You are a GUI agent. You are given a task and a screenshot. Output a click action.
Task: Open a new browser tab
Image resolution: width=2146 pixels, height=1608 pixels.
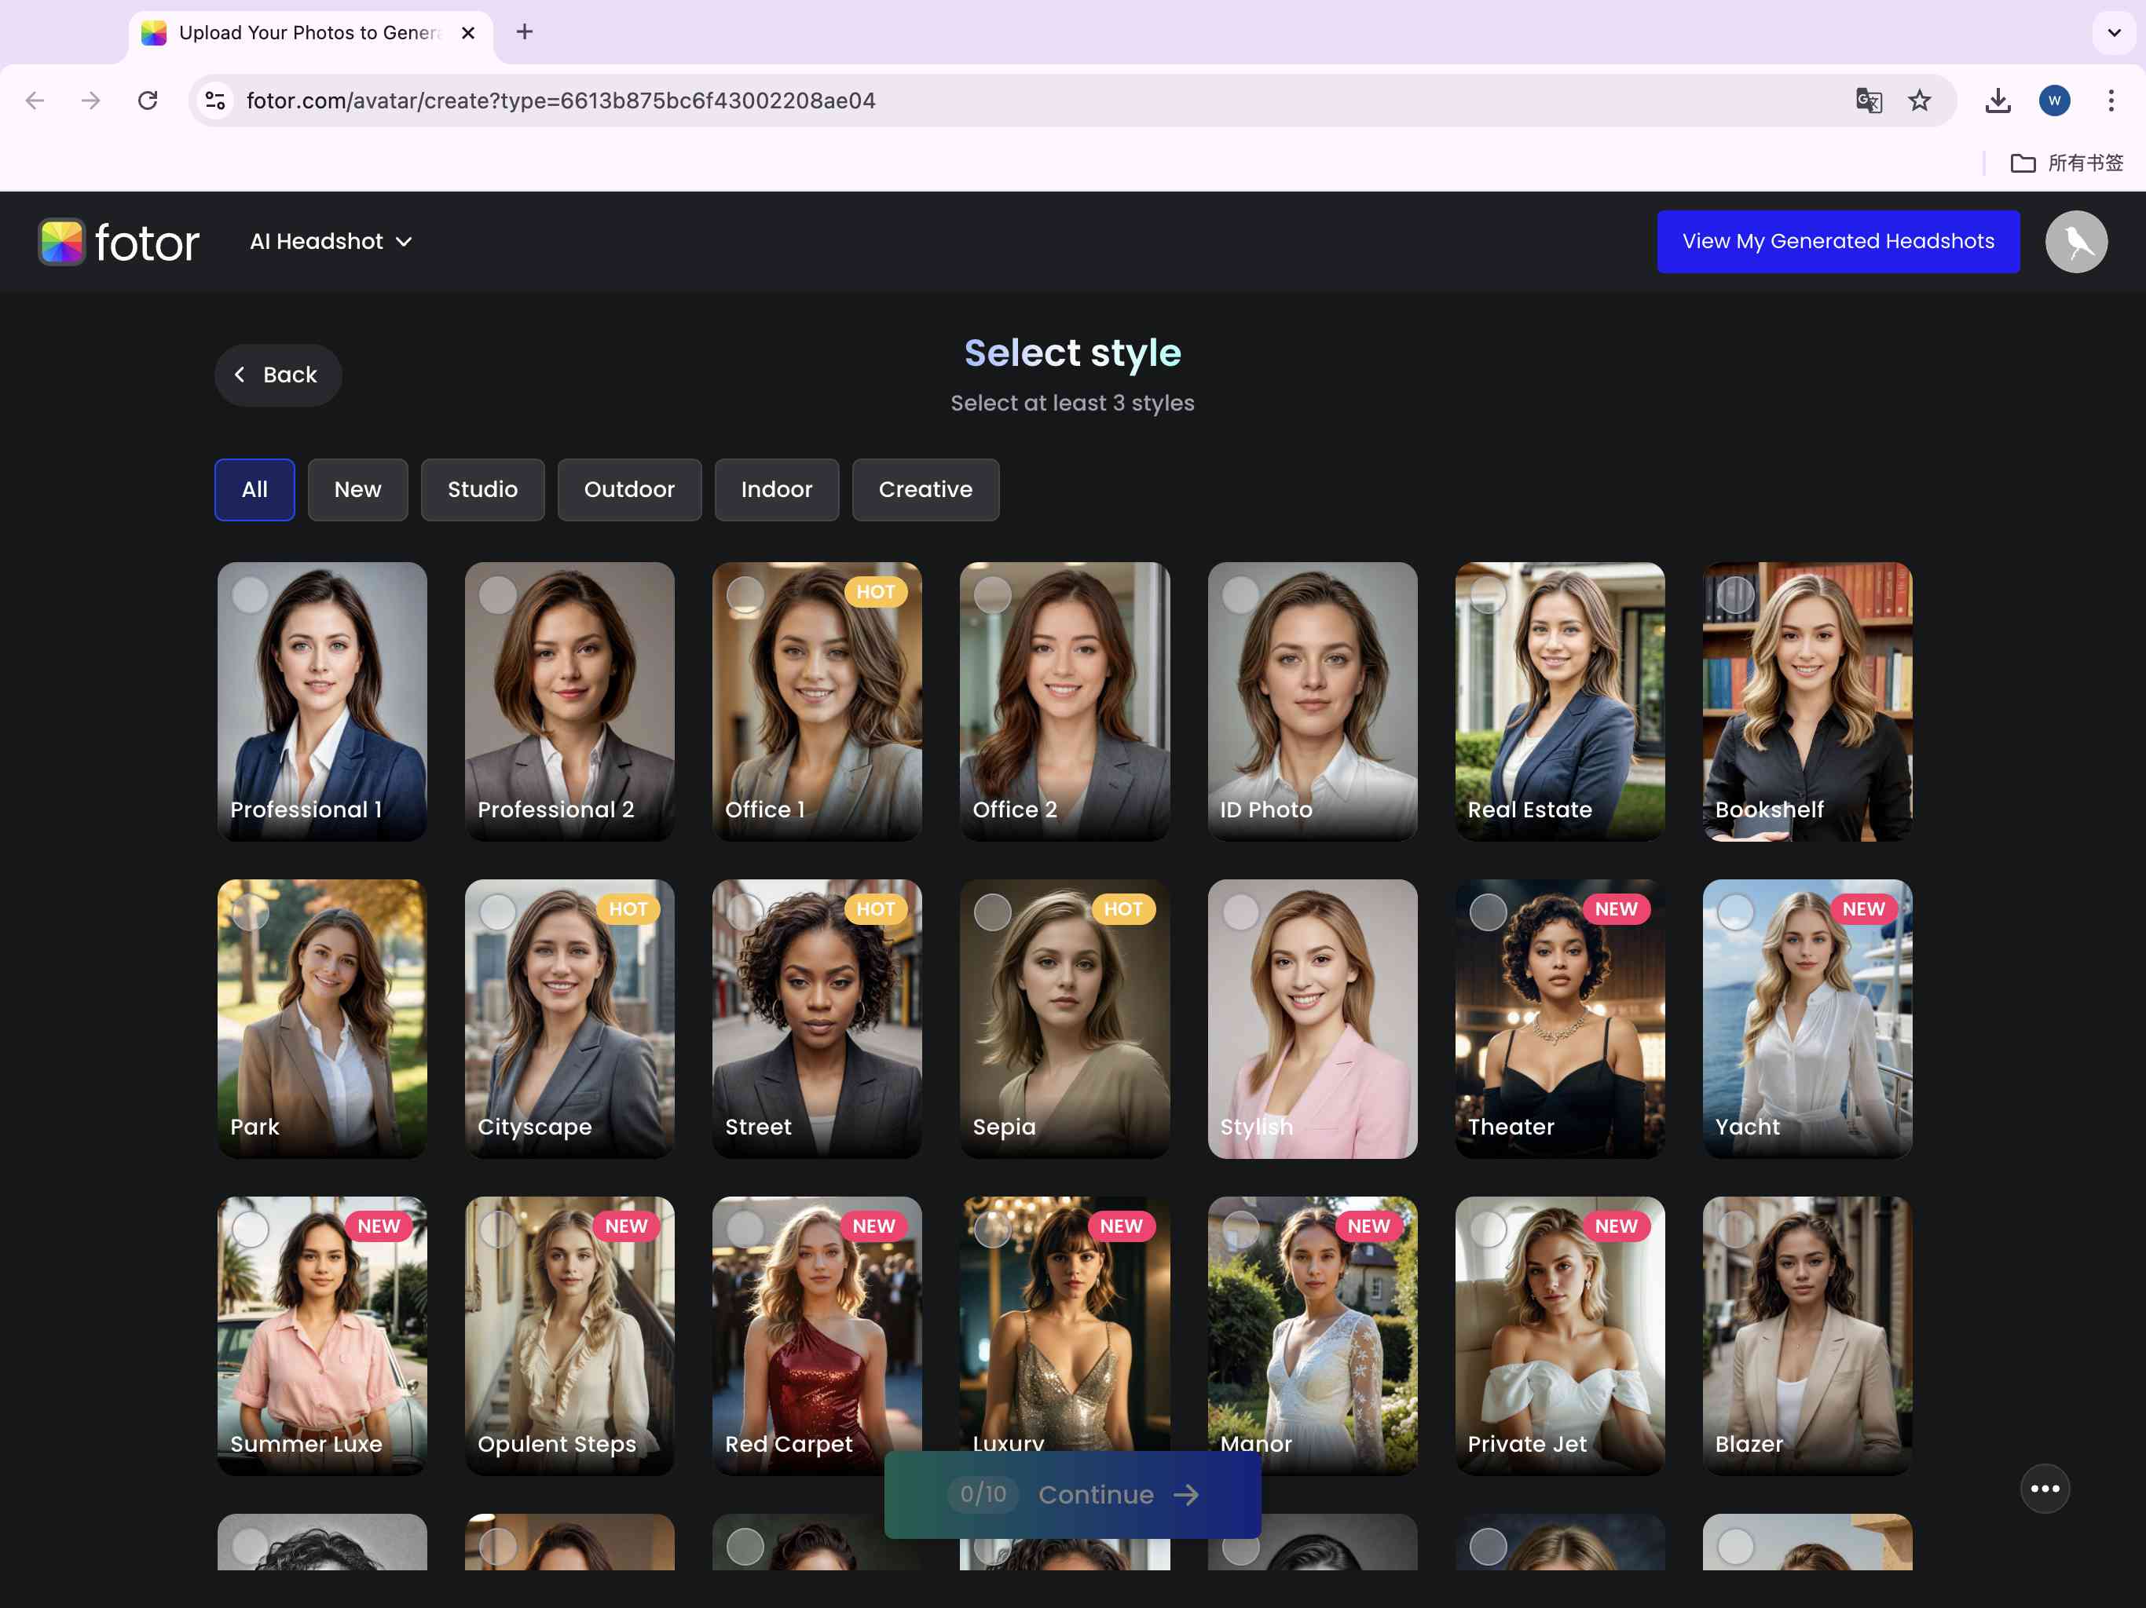525,32
